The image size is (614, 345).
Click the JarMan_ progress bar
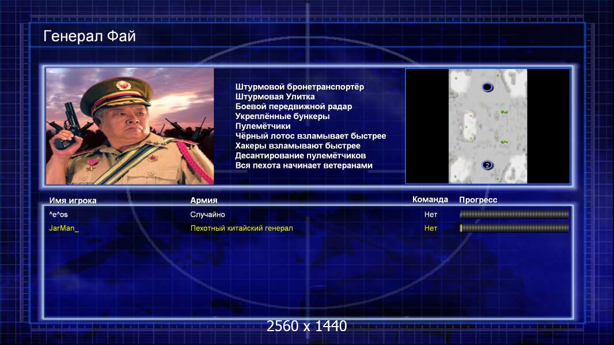(514, 228)
